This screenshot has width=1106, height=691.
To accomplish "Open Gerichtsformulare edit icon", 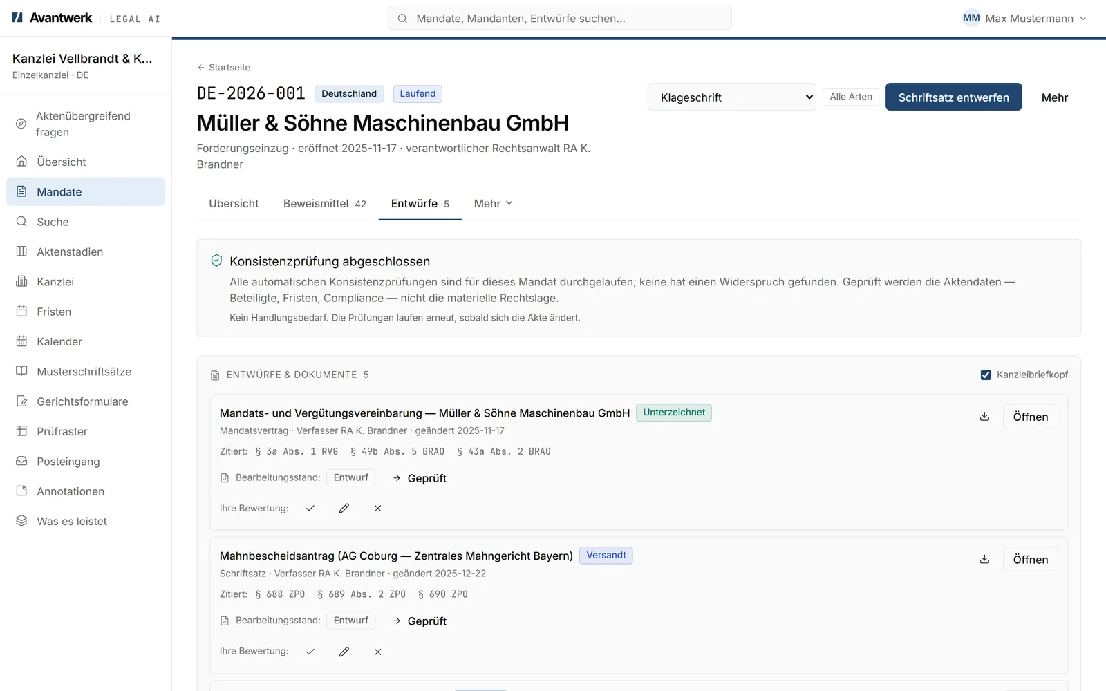I will (x=21, y=401).
